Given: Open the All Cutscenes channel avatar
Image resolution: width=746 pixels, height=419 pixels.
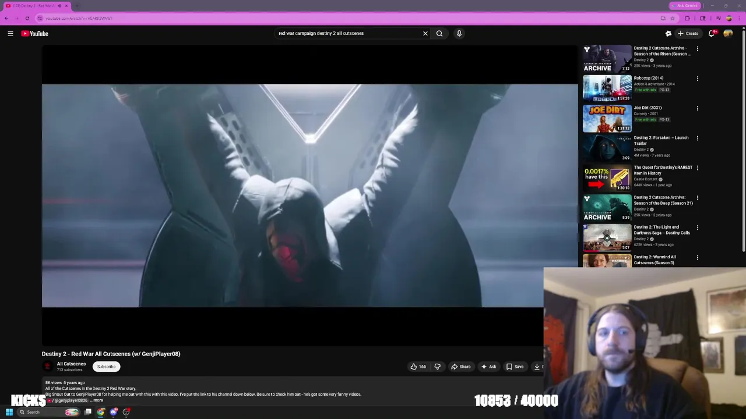Looking at the screenshot, I should pyautogui.click(x=48, y=366).
